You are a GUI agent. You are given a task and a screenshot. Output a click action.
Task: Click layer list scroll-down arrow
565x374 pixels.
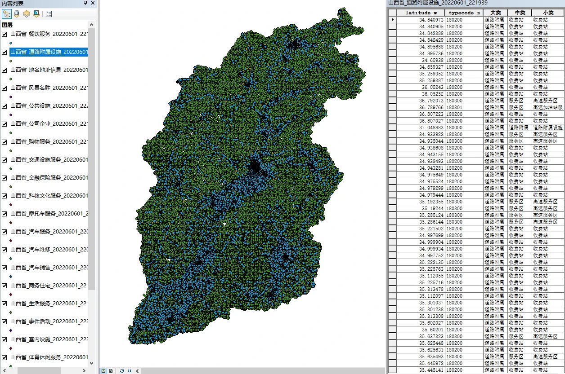coord(92,363)
